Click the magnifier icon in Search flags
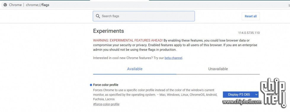290x112 pixels. [x=98, y=16]
